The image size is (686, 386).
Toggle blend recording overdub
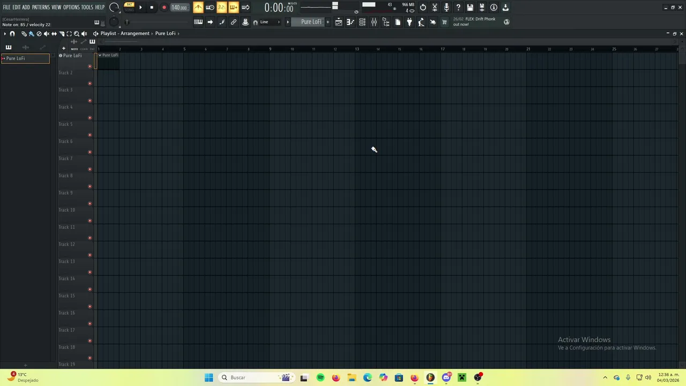[x=234, y=8]
